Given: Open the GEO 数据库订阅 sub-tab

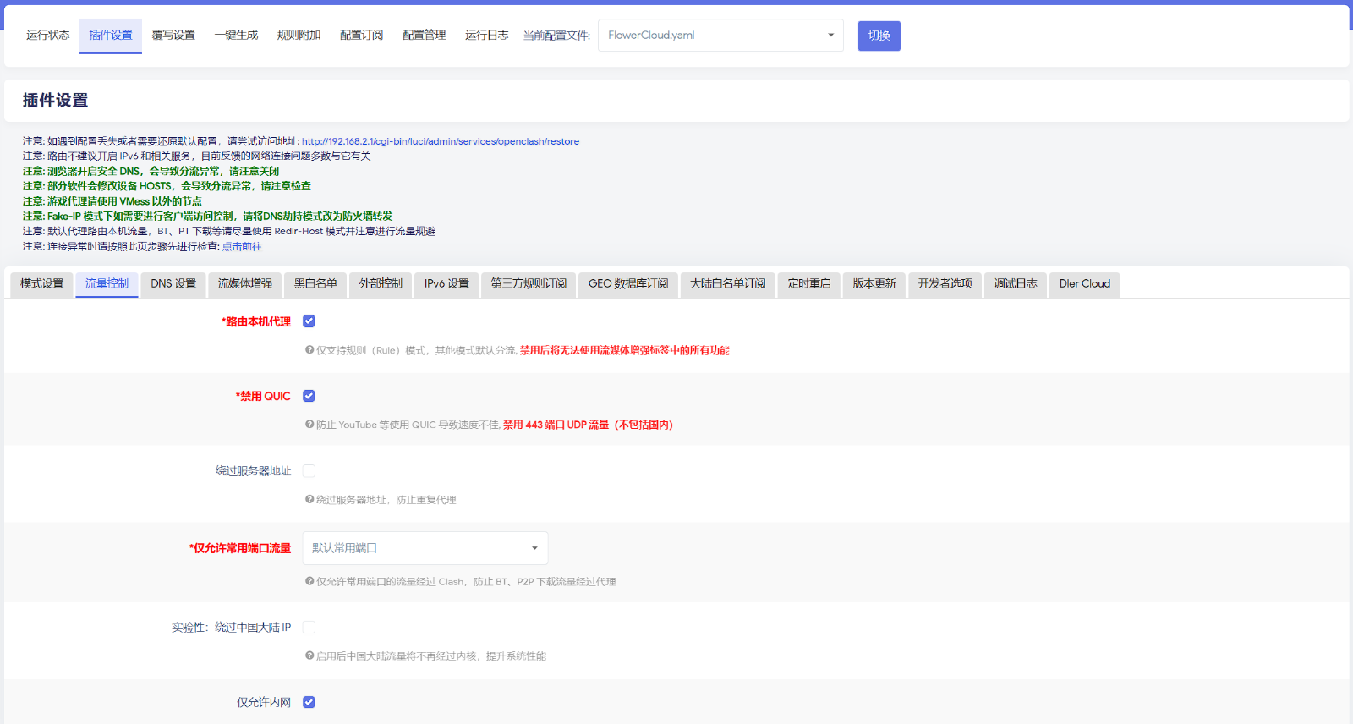Looking at the screenshot, I should click(x=628, y=284).
